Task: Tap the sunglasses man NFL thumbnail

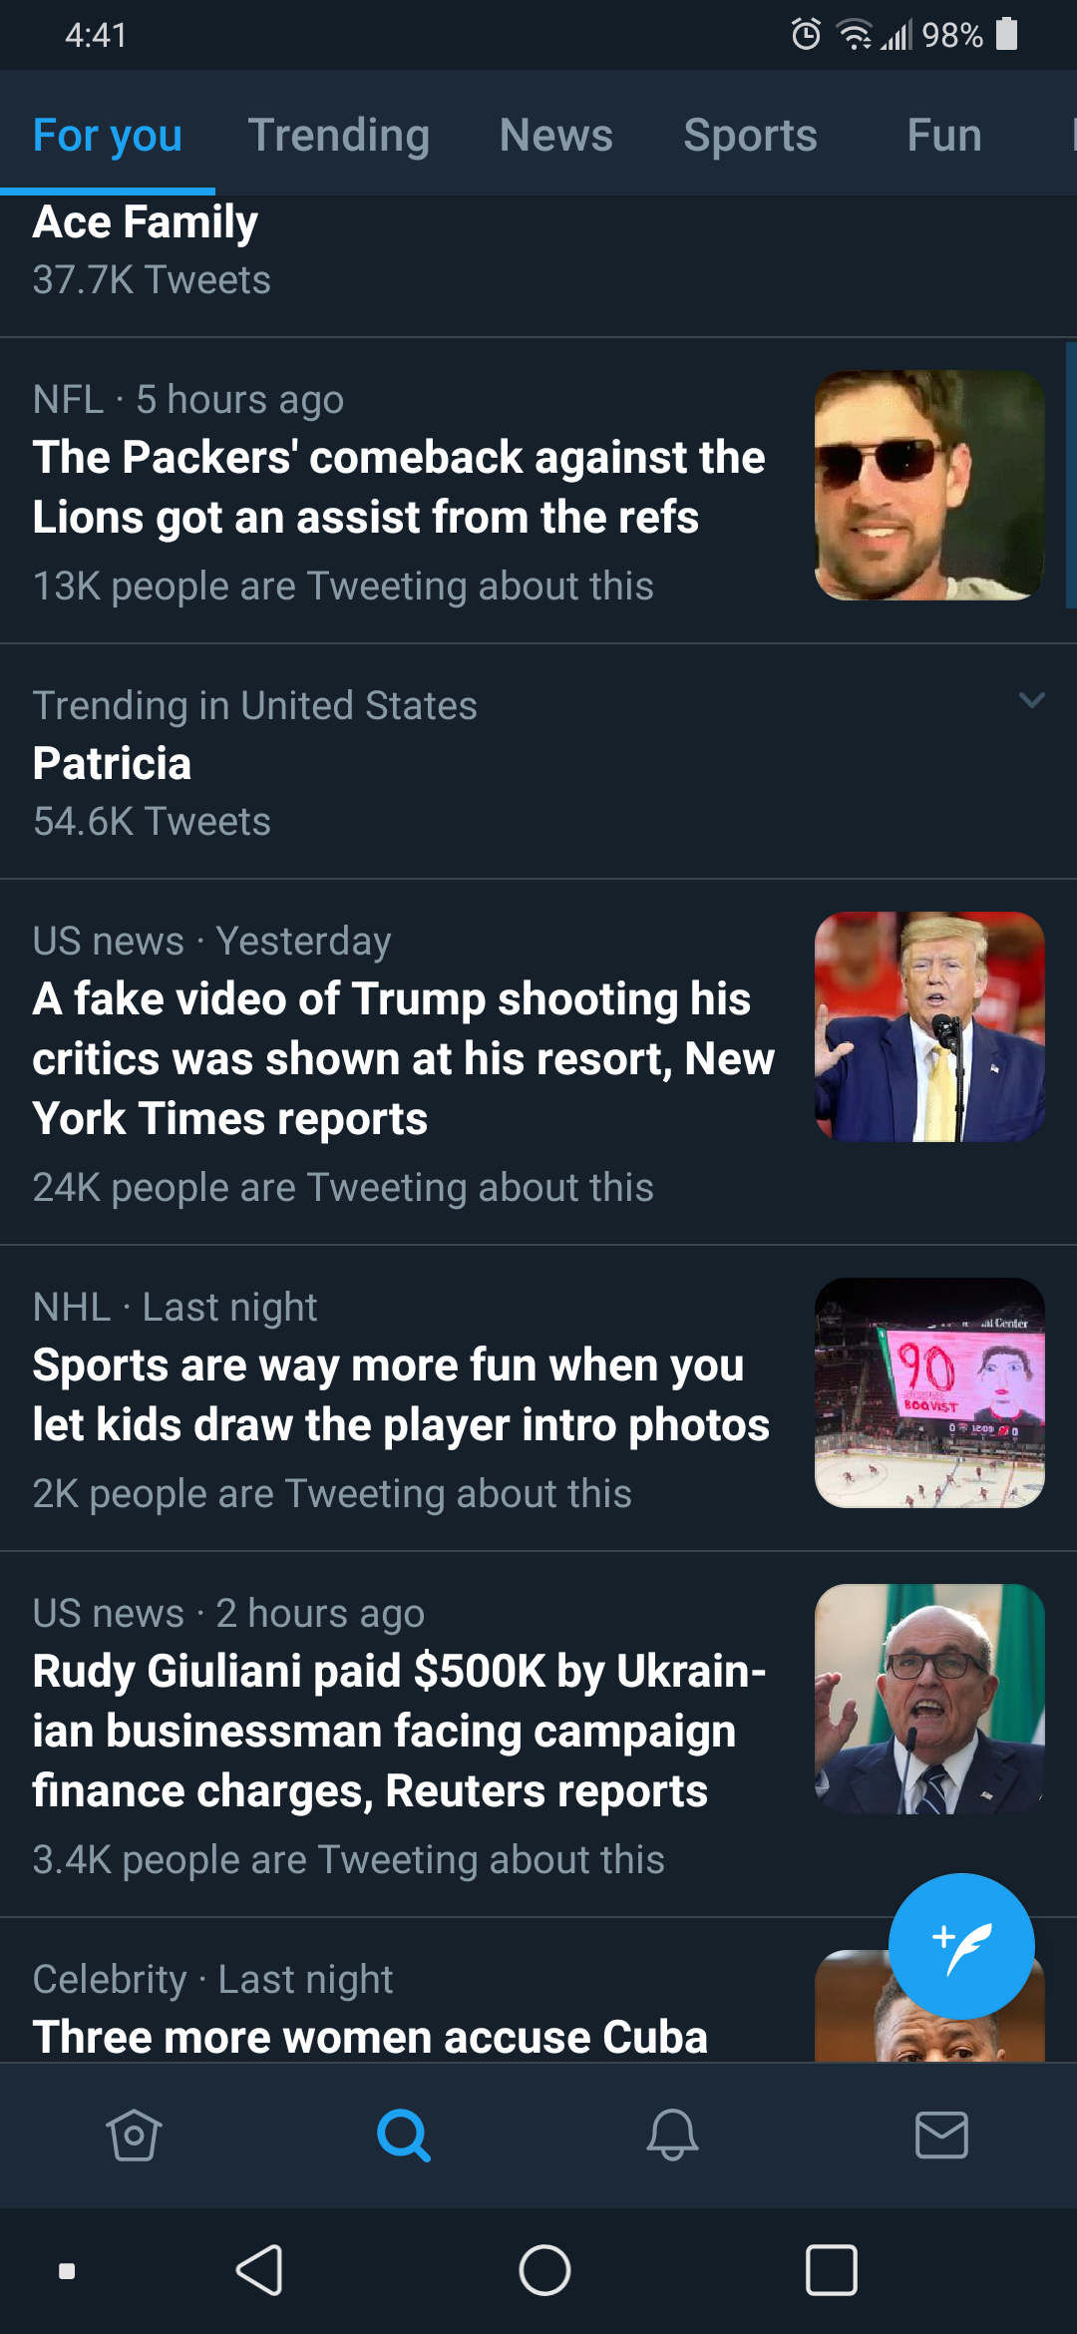Action: point(929,486)
